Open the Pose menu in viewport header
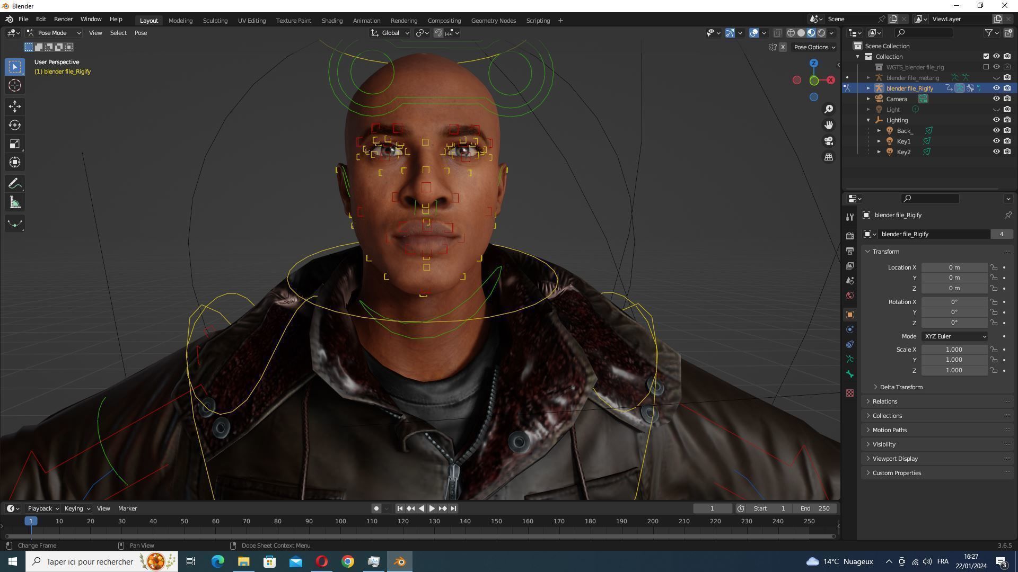 pyautogui.click(x=141, y=33)
